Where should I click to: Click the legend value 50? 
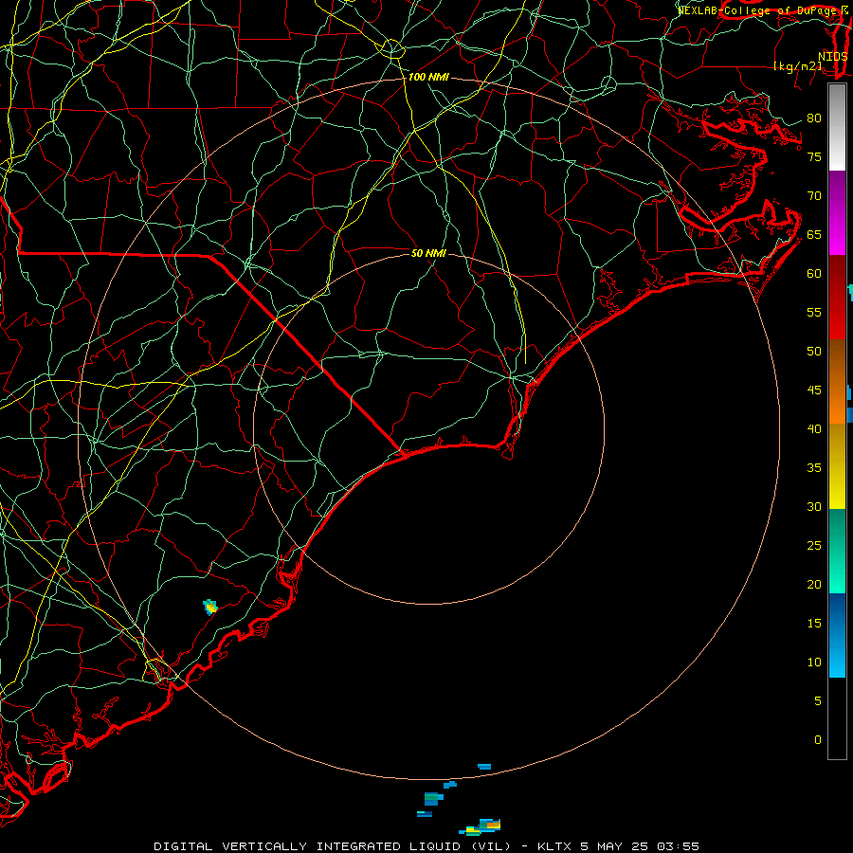pos(814,352)
